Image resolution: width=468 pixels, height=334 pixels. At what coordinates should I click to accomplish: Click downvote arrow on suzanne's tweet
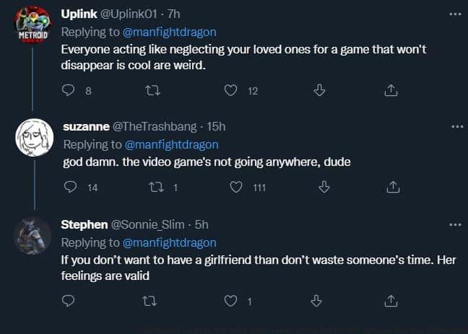(324, 187)
